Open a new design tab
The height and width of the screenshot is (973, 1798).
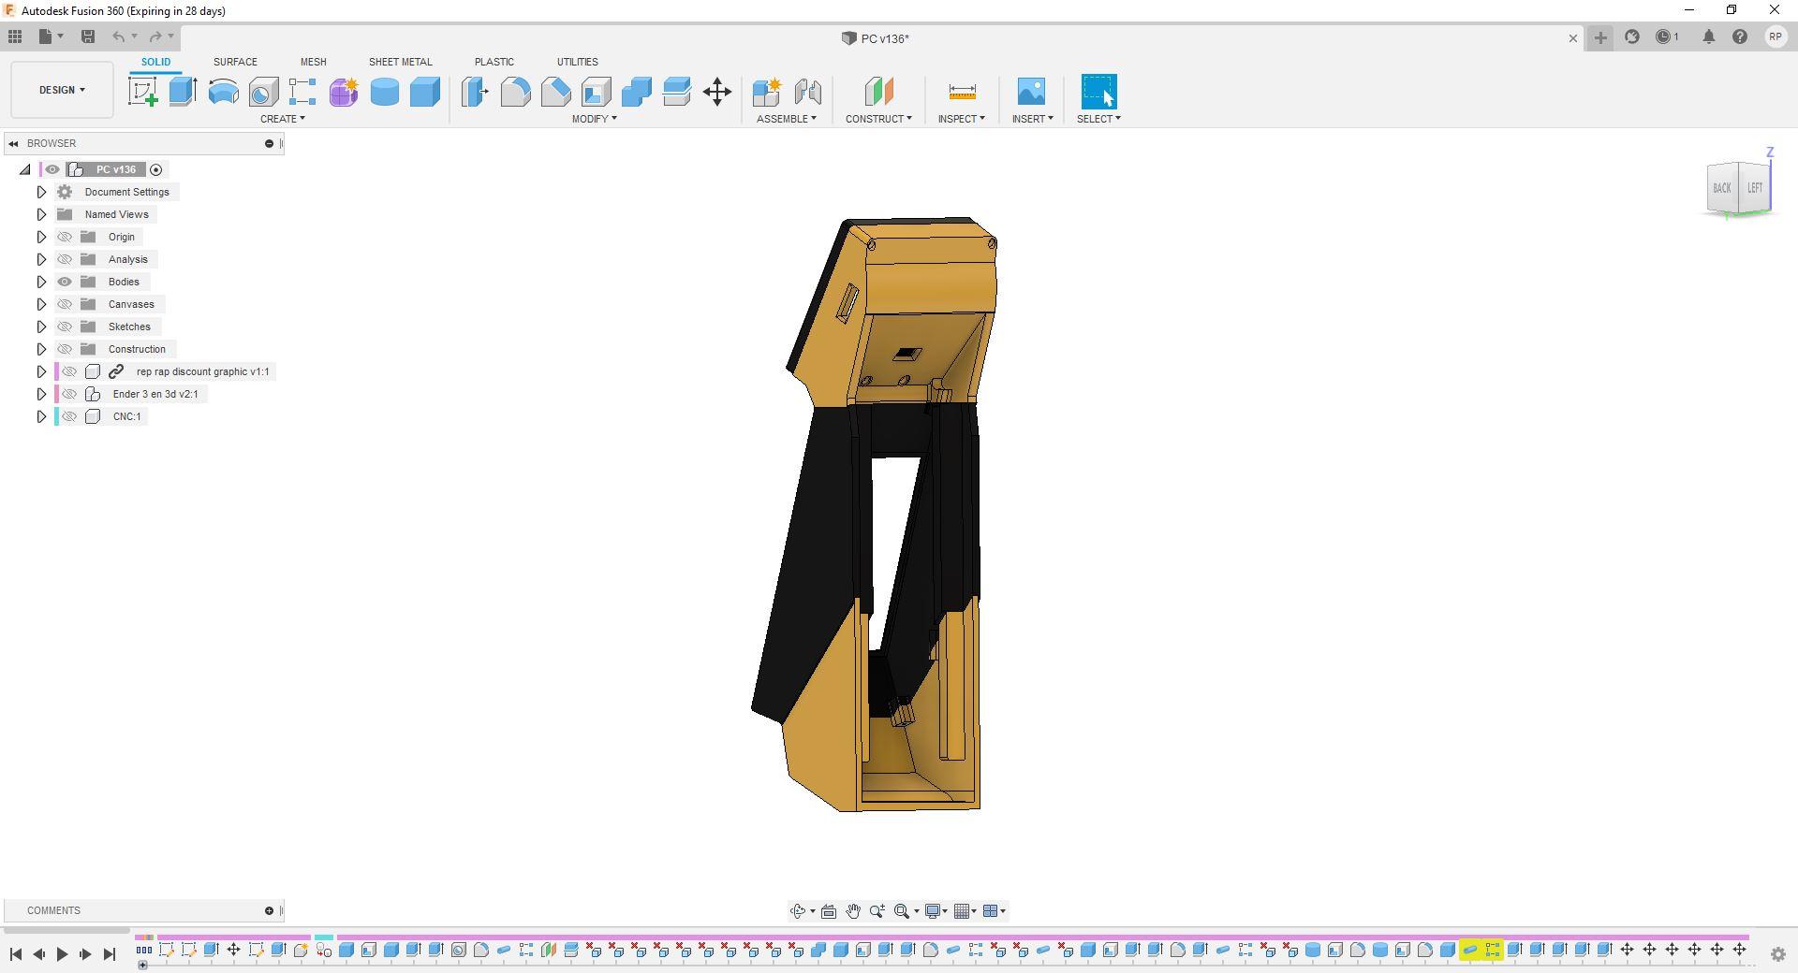tap(1600, 37)
